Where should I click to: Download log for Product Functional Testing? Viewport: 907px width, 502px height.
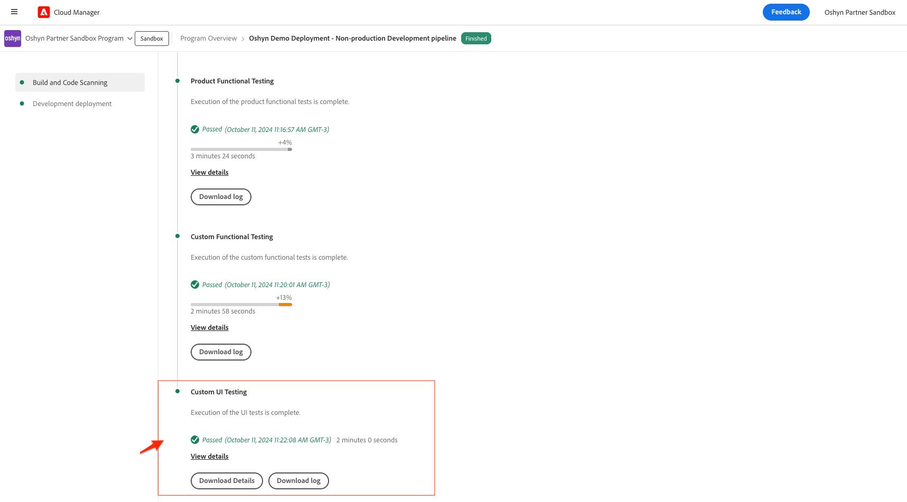click(221, 197)
